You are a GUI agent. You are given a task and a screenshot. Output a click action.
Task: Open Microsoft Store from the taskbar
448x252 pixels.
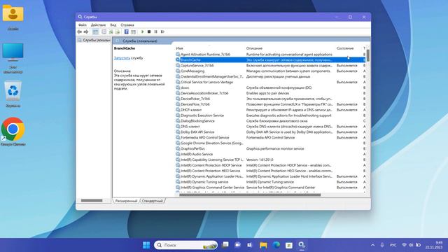[x=289, y=245]
